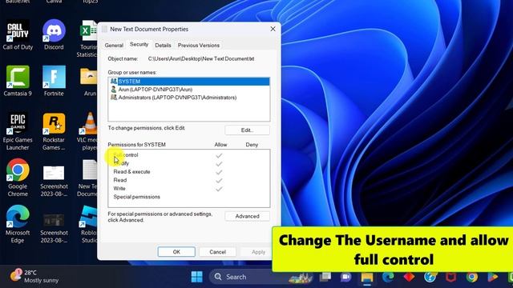Open the Windows Start menu
Screen dimensions: 513x288
pos(196,277)
